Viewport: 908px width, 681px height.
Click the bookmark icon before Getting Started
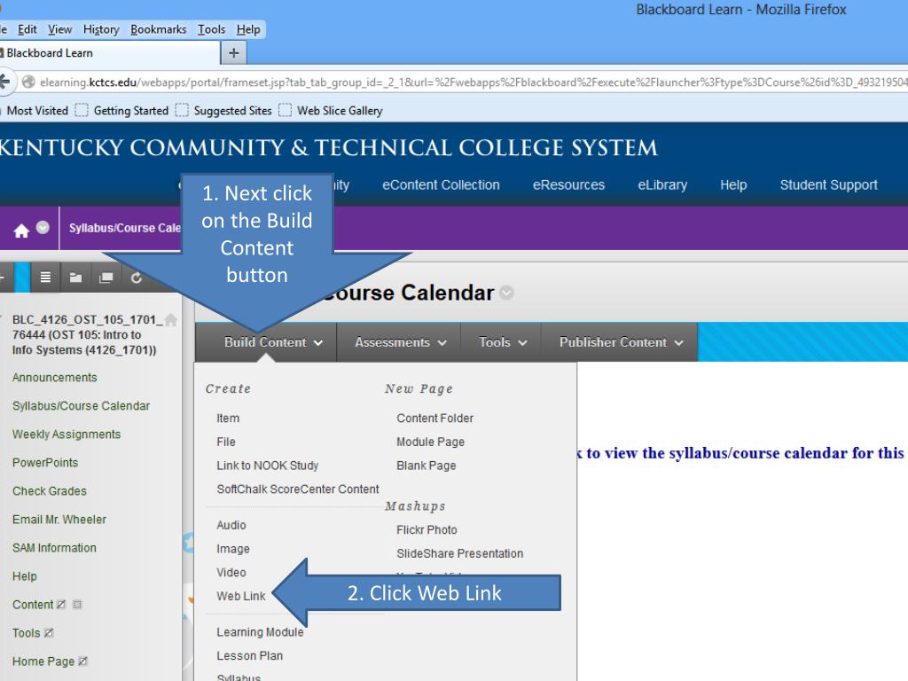click(82, 110)
